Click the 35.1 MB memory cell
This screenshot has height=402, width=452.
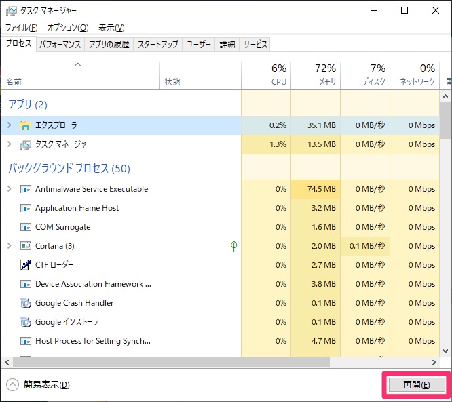[316, 125]
